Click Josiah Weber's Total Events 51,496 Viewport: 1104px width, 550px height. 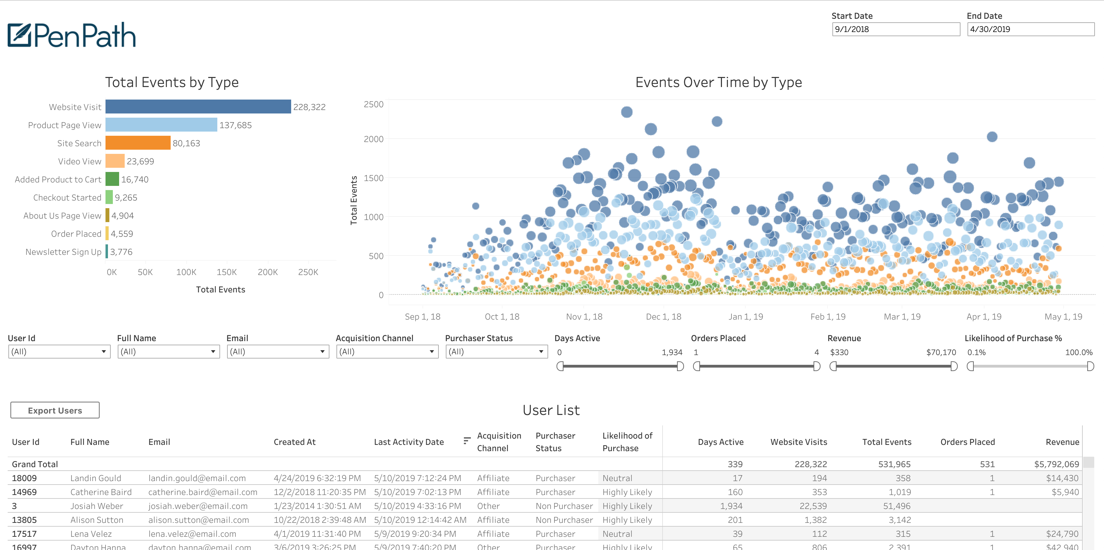tap(897, 506)
